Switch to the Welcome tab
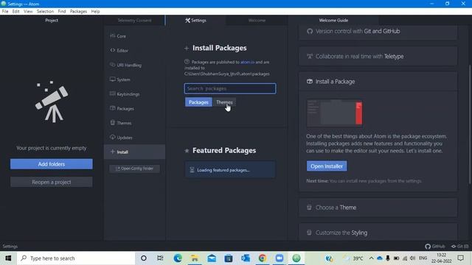Image resolution: width=472 pixels, height=265 pixels. pos(257,21)
